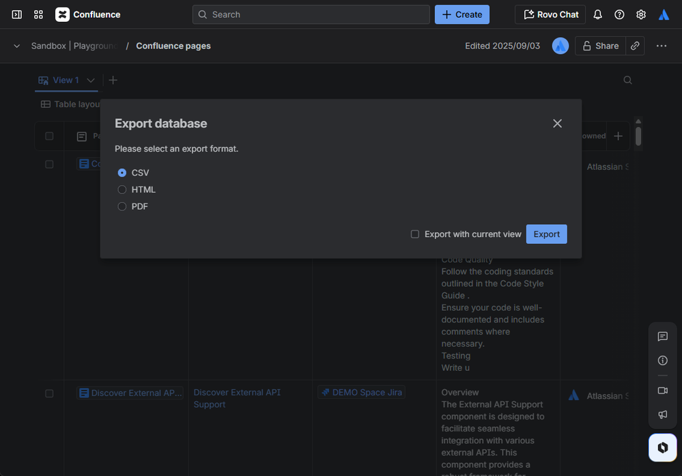Screen dimensions: 682x476
Task: Close the Export database dialog
Action: (557, 124)
